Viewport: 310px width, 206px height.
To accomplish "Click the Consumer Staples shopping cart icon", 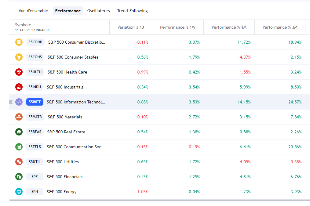I will 19,57.
